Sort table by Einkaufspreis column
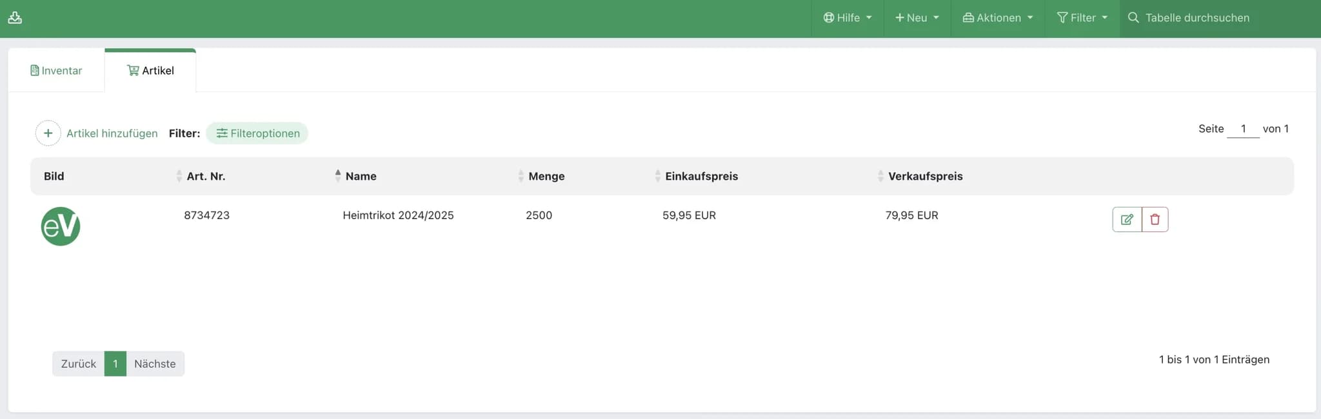 click(701, 176)
